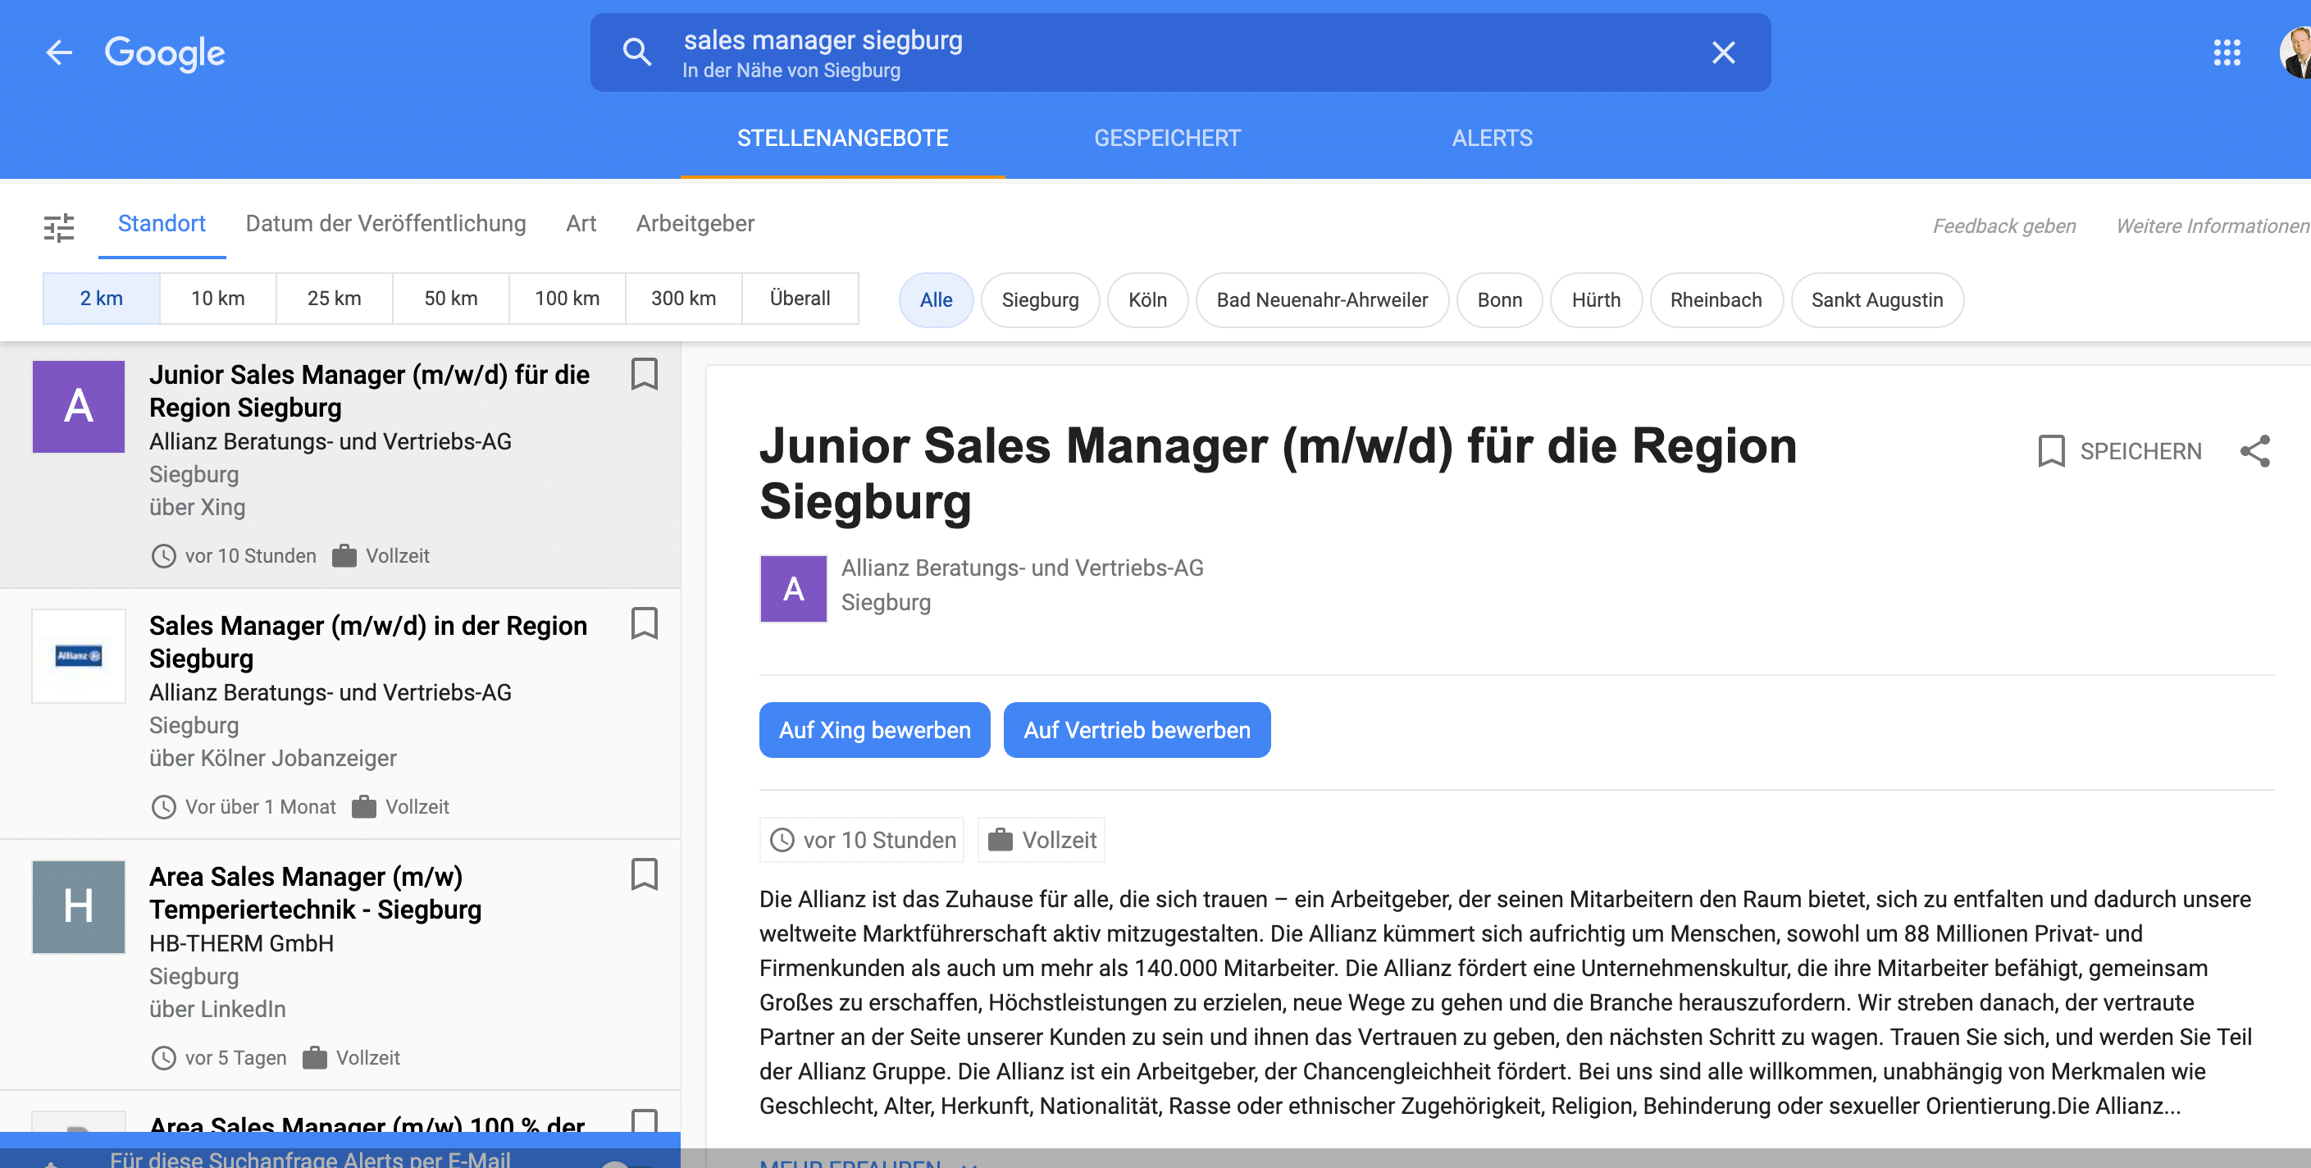
Task: Click the Vollzeit tag in the detail panel
Action: pos(1041,840)
